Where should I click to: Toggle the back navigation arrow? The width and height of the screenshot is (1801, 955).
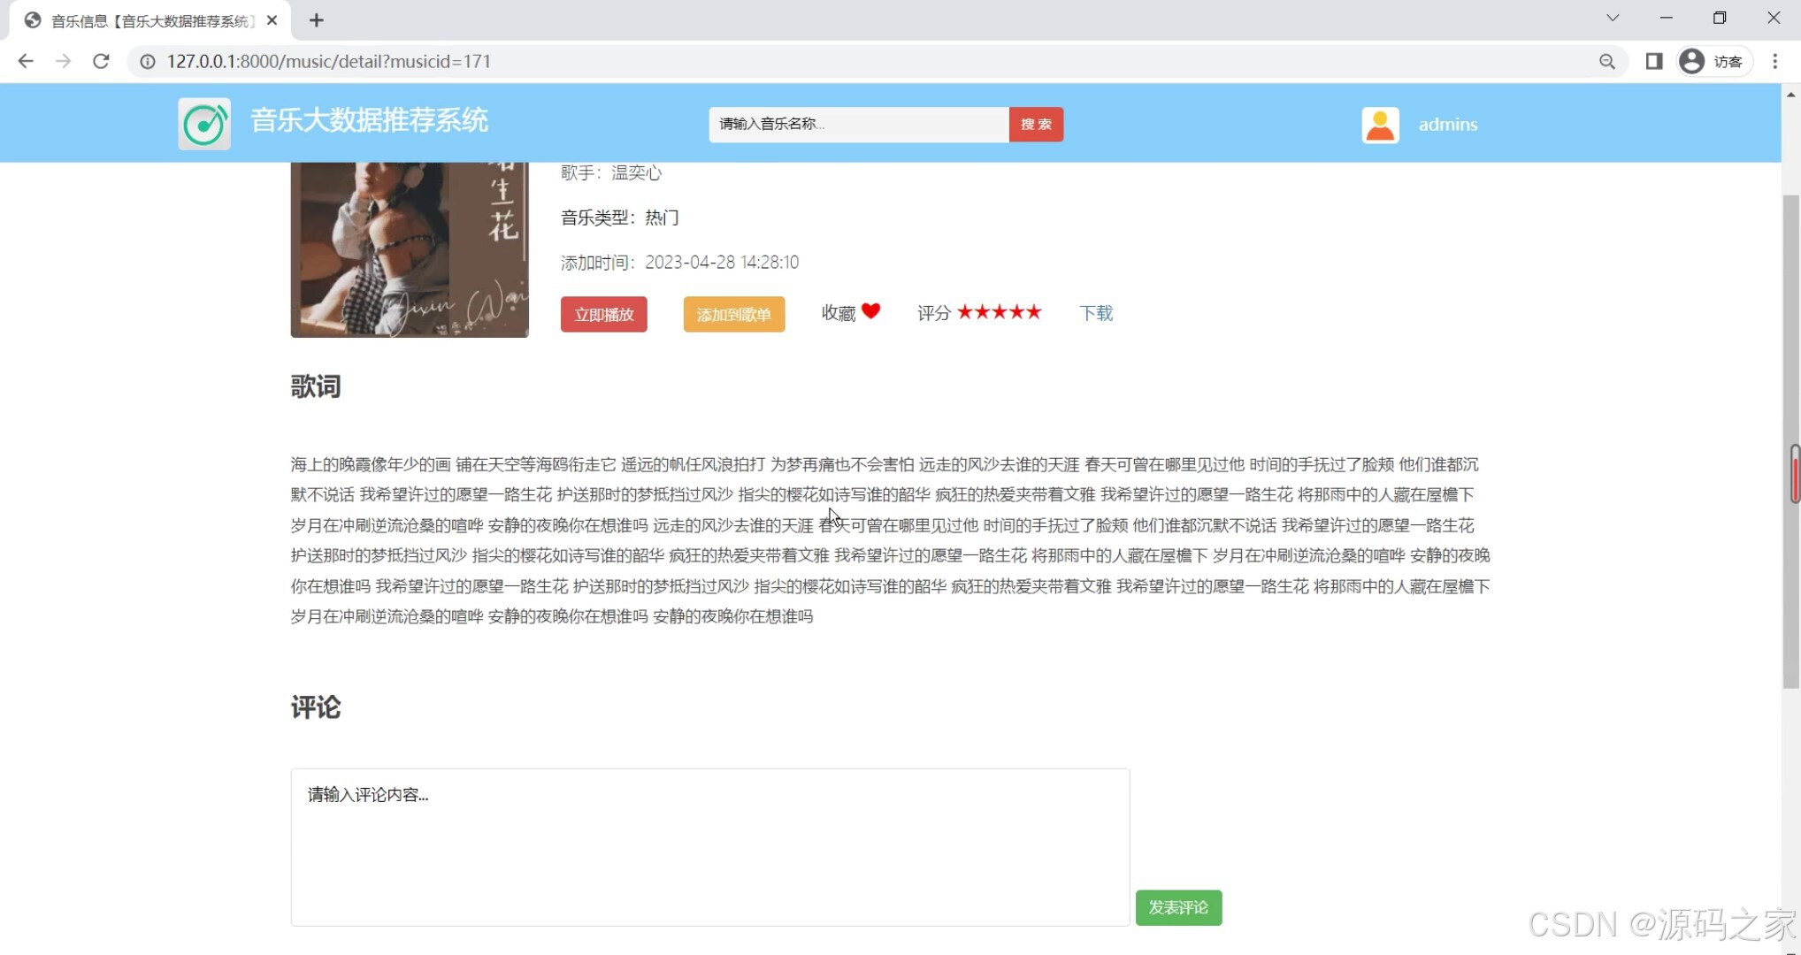coord(26,61)
